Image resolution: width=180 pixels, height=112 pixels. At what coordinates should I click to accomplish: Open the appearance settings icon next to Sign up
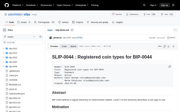(x=173, y=5)
